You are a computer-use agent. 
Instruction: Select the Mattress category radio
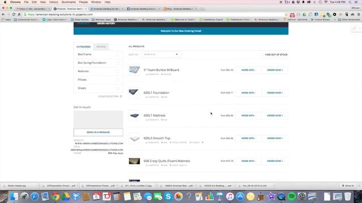pos(118,72)
